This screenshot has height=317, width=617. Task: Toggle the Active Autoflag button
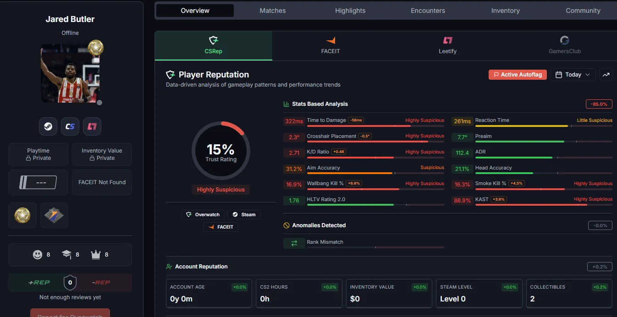[x=518, y=75]
